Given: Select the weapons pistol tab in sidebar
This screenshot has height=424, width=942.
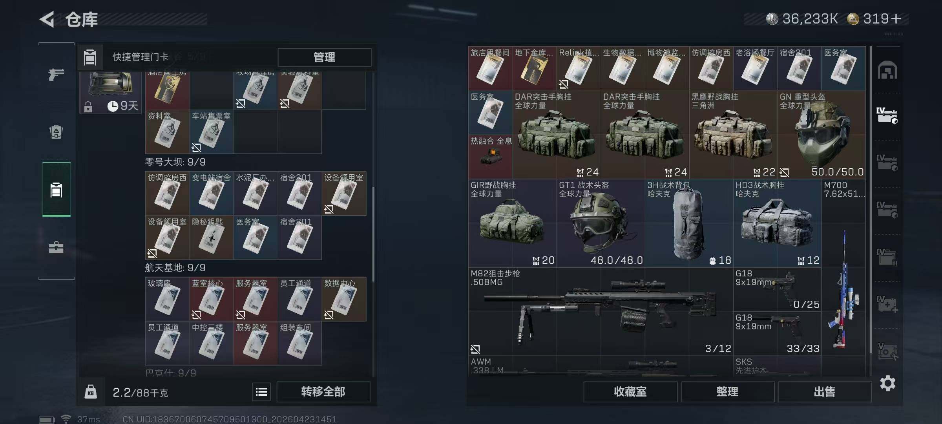Looking at the screenshot, I should point(56,74).
